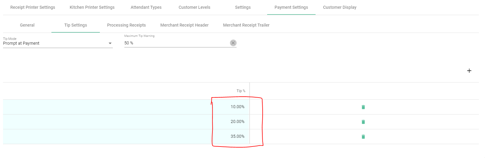Image resolution: width=485 pixels, height=158 pixels.
Task: Sort by the Tip % column header
Action: (x=241, y=91)
